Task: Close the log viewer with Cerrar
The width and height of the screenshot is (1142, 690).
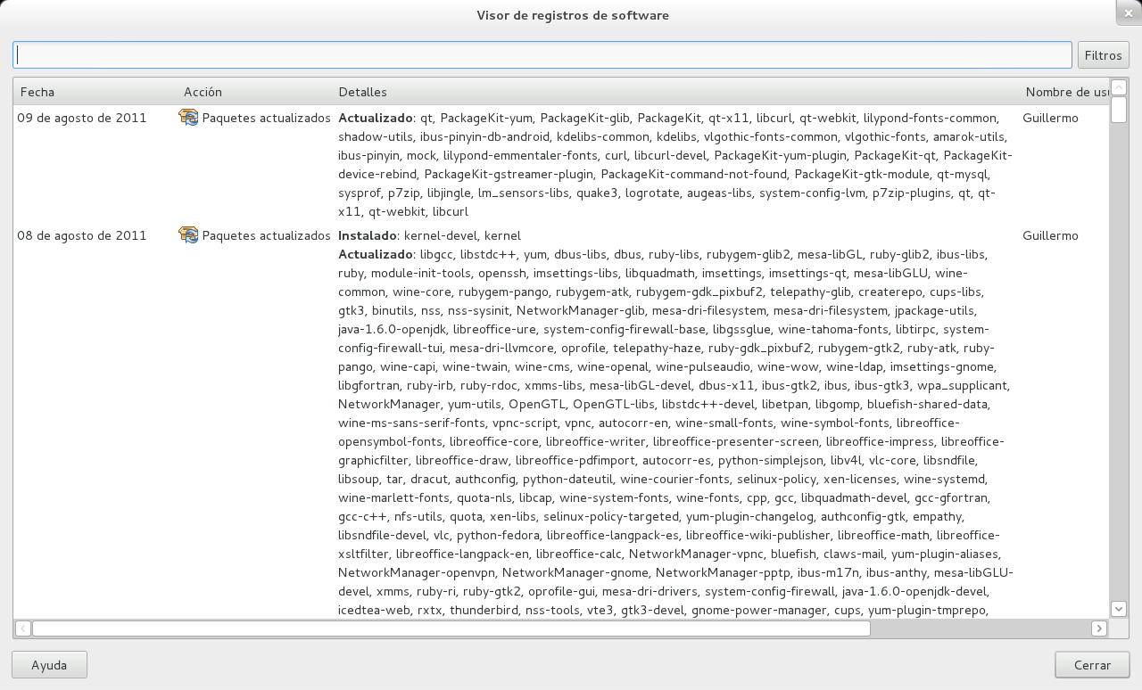Action: [x=1092, y=665]
